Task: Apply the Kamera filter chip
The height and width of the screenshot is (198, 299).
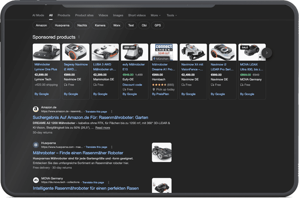Action: [x=100, y=25]
